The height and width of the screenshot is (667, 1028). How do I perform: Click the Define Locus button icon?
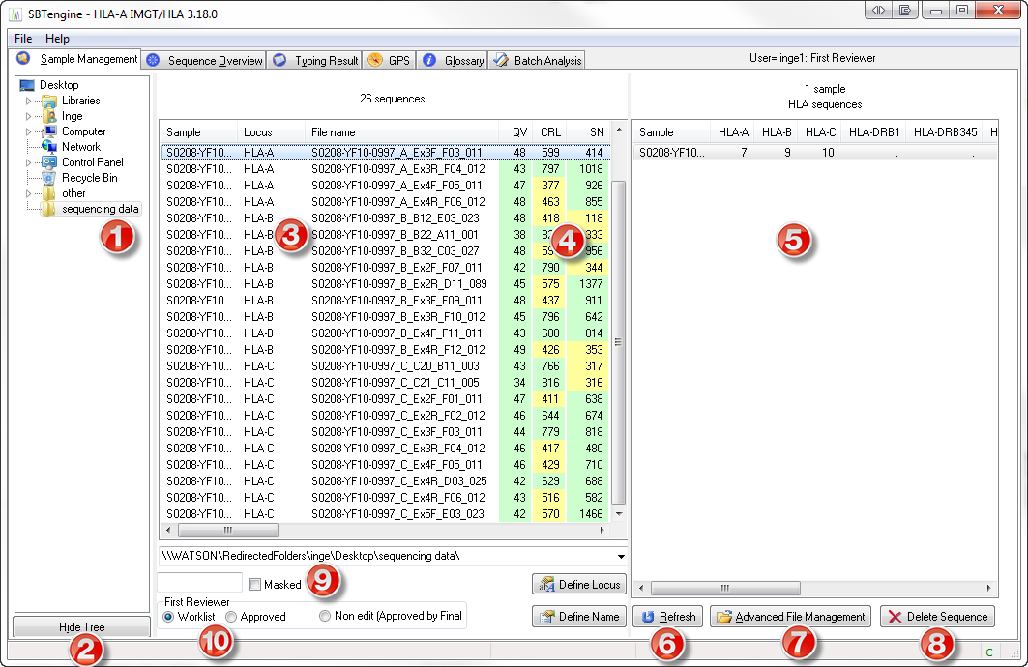546,585
